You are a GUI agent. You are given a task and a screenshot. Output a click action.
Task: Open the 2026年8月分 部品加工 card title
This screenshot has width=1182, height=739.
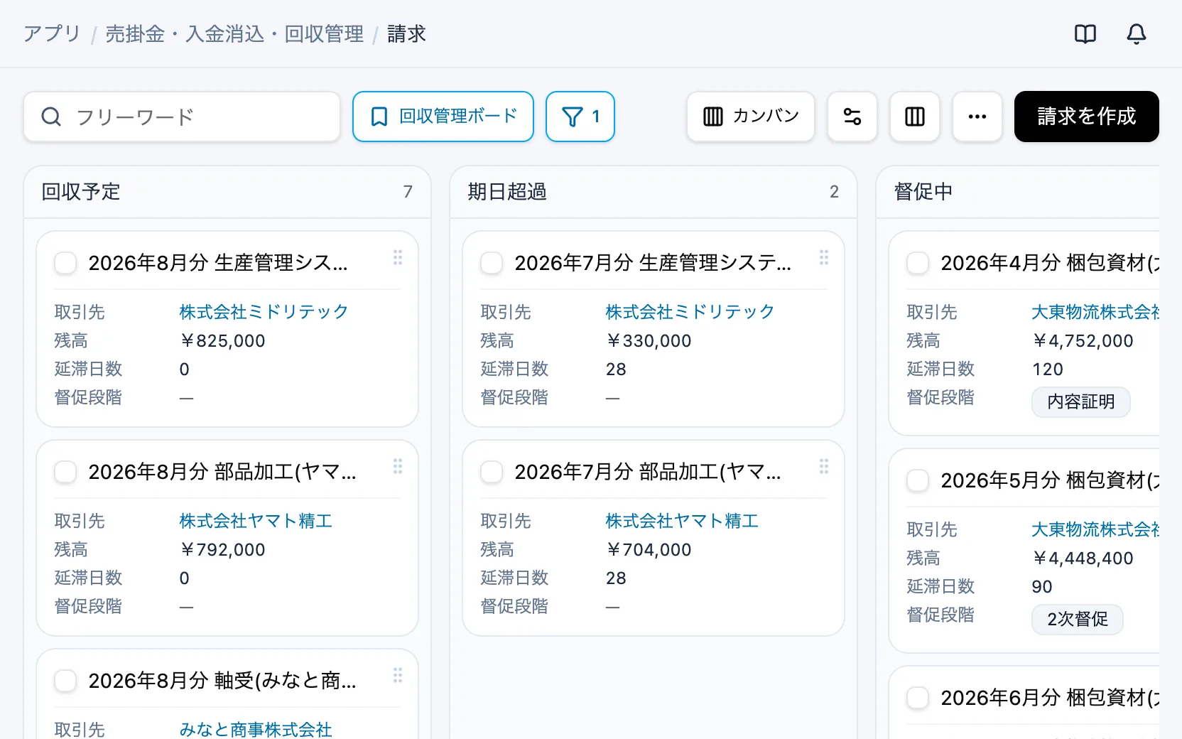coord(222,472)
